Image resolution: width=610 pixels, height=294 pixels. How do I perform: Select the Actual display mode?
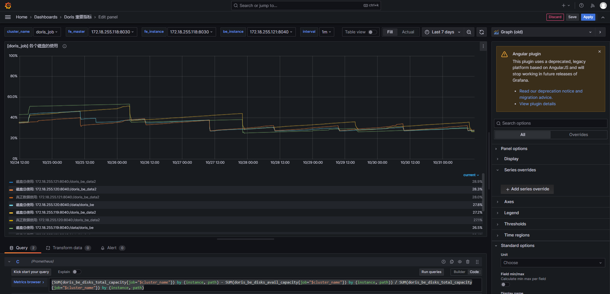pos(408,32)
